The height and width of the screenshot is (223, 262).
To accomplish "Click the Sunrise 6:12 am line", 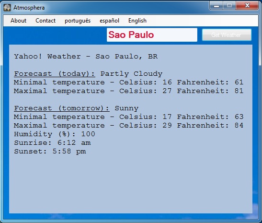I will (52, 143).
